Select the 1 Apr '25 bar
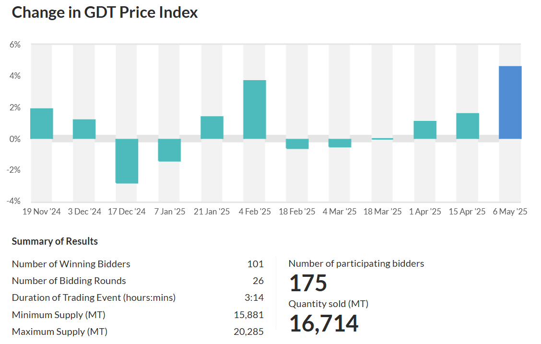This screenshot has width=541, height=344. point(425,130)
